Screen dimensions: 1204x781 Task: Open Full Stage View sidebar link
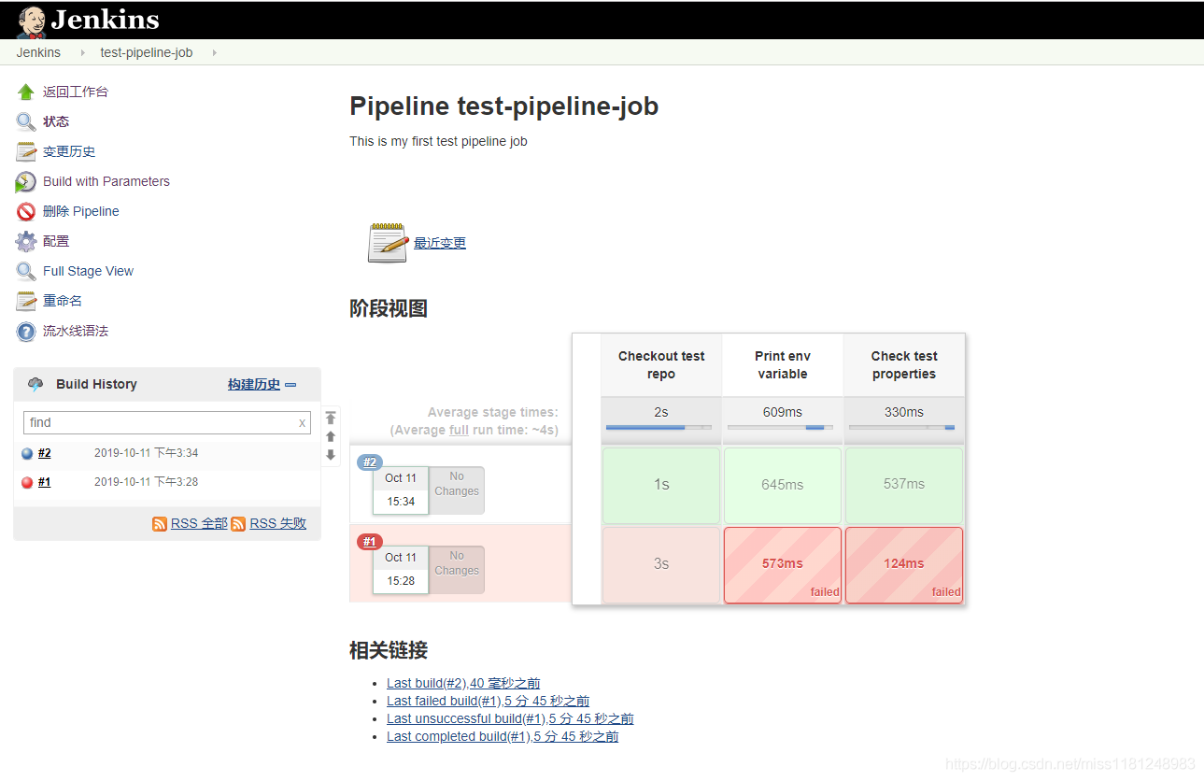(x=89, y=271)
